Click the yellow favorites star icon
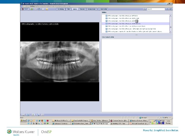 [47, 9]
